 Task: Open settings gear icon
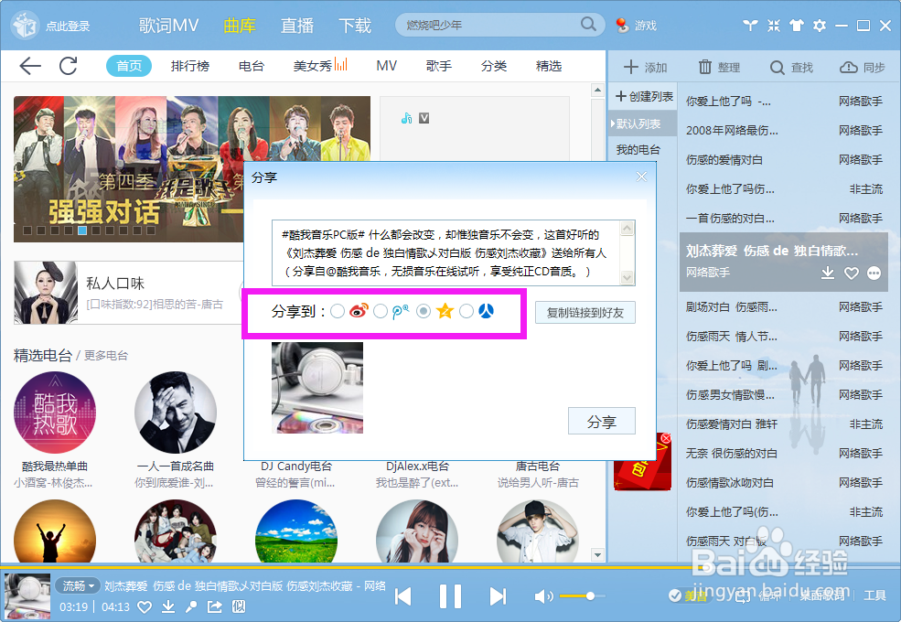coord(820,26)
